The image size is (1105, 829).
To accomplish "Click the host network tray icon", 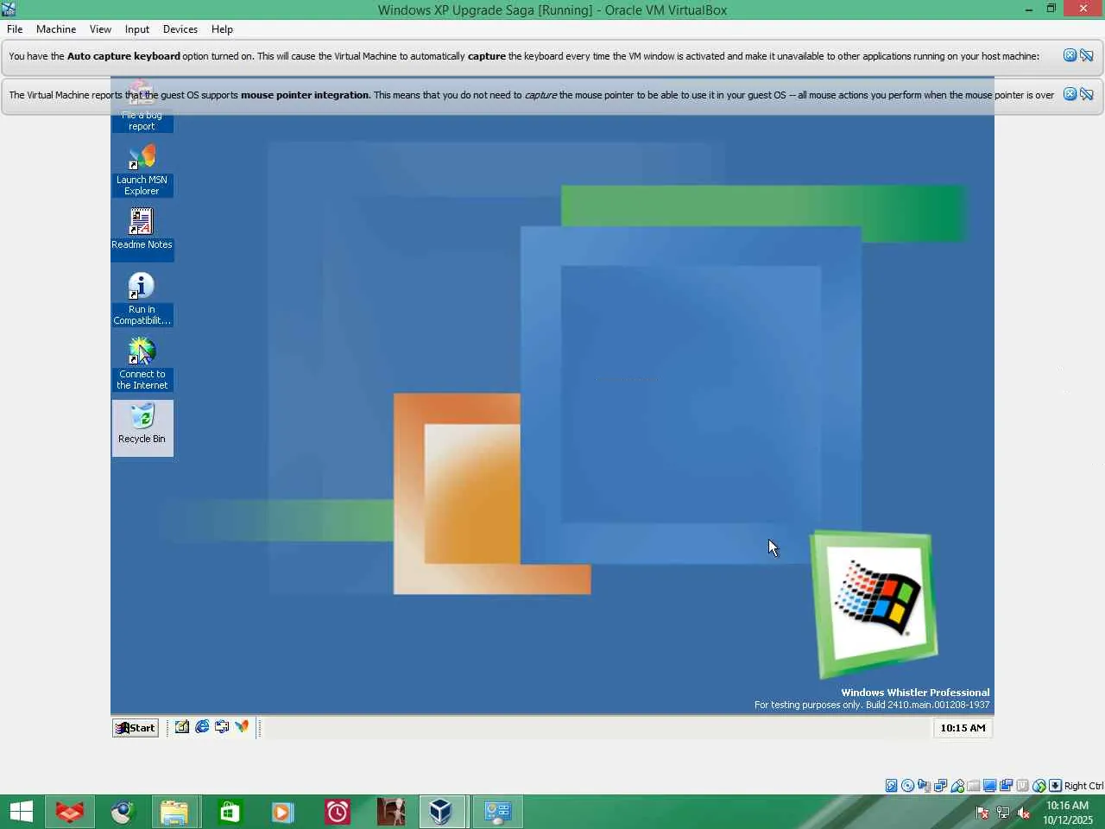I will [x=1003, y=813].
